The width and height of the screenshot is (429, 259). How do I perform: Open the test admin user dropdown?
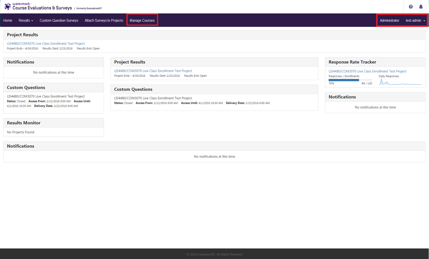[415, 20]
